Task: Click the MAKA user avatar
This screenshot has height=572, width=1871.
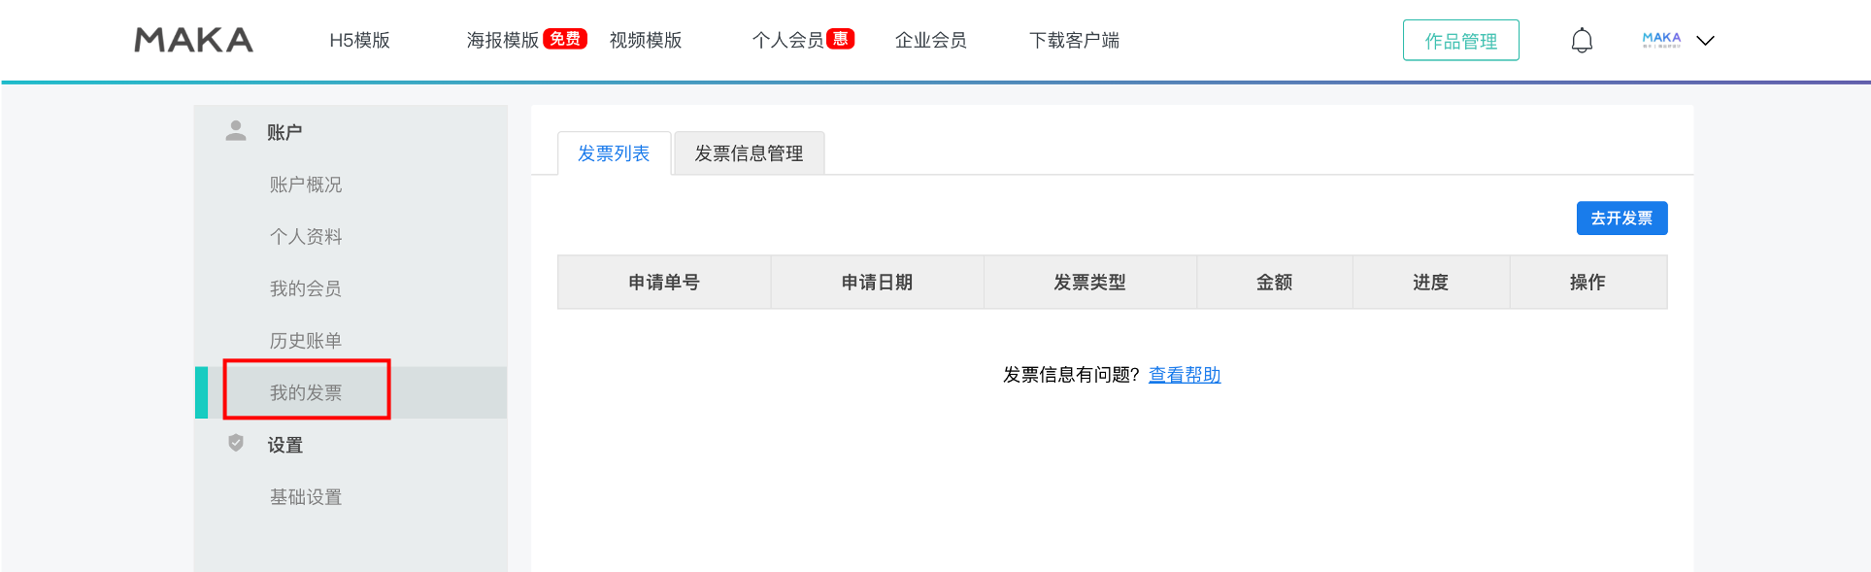Action: [x=1661, y=40]
